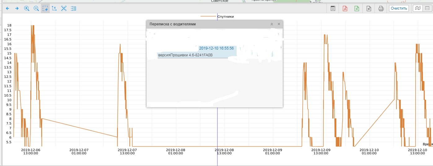The image size is (433, 166).
Task: Open the report window icon
Action: pyautogui.click(x=333, y=8)
